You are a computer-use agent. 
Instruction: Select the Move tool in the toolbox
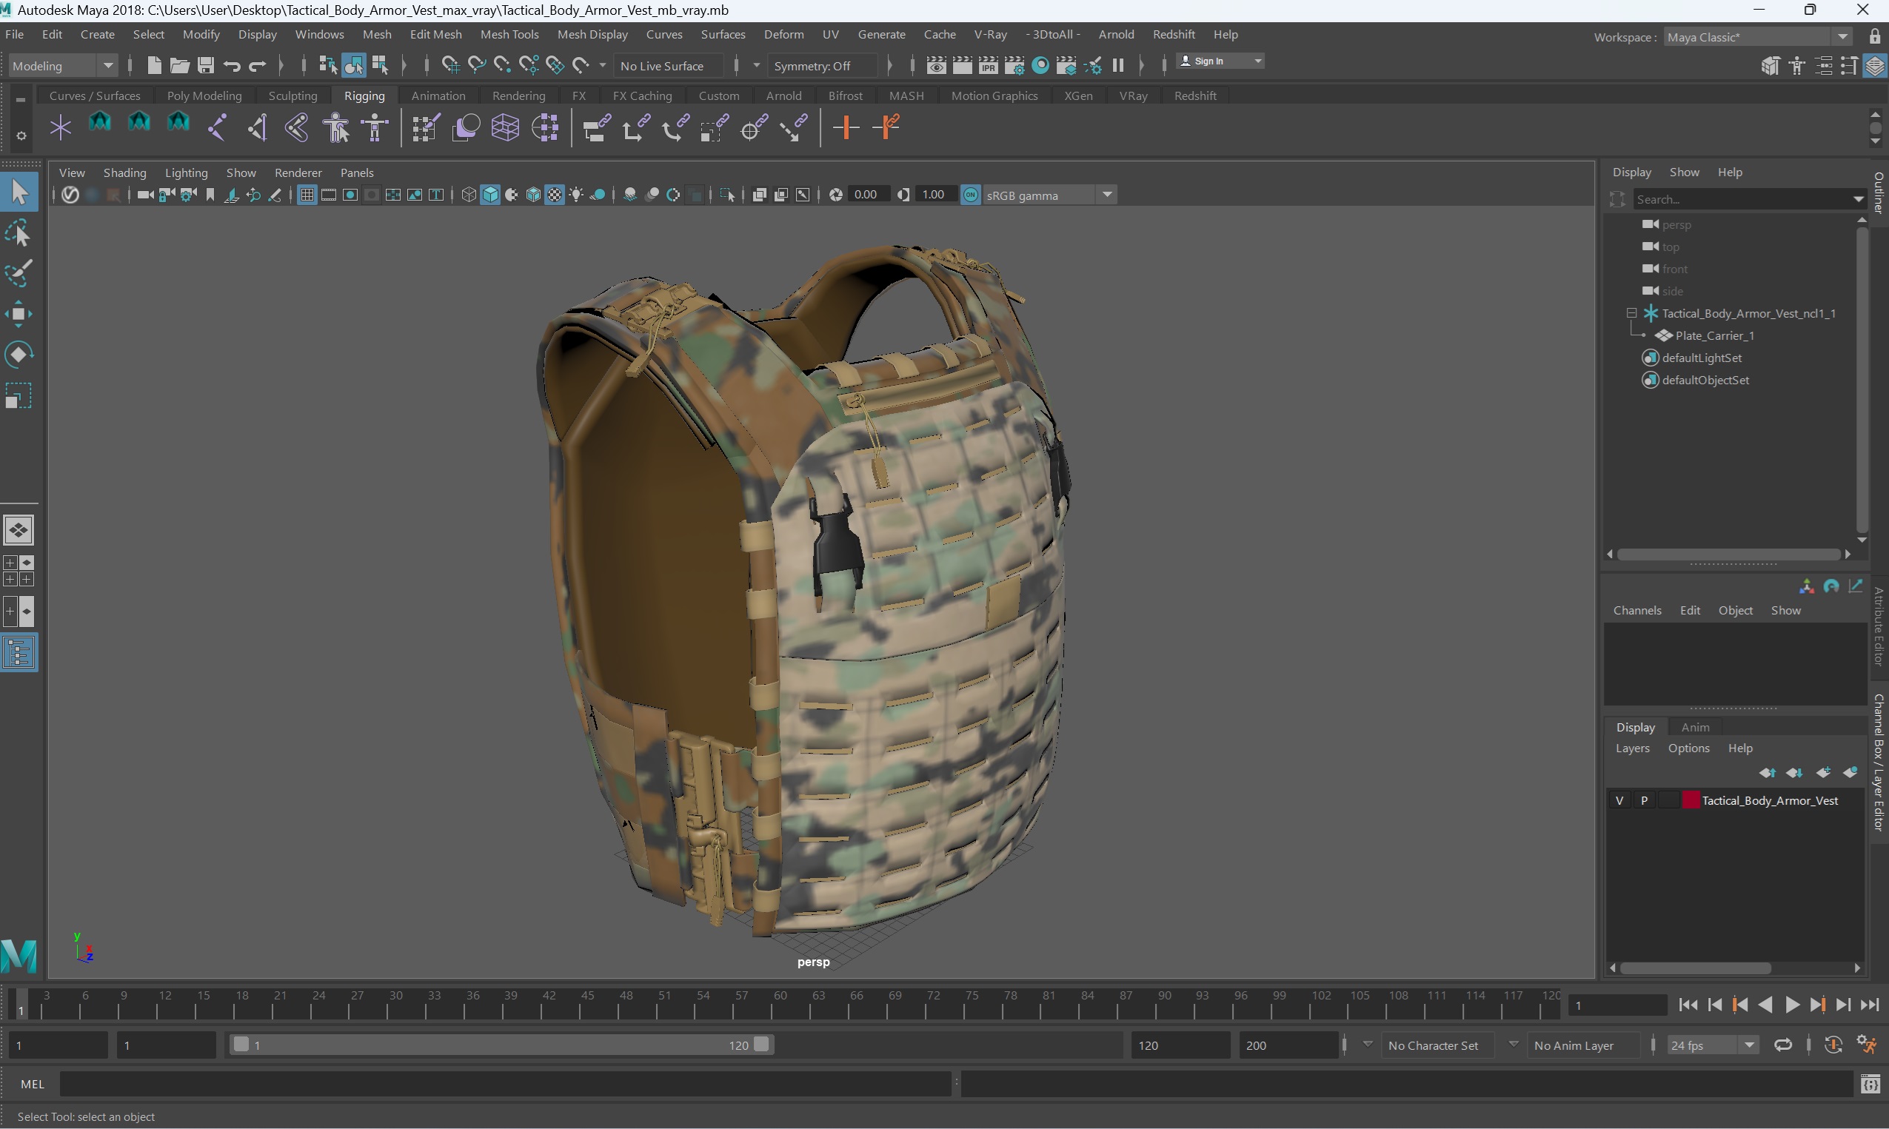click(19, 314)
